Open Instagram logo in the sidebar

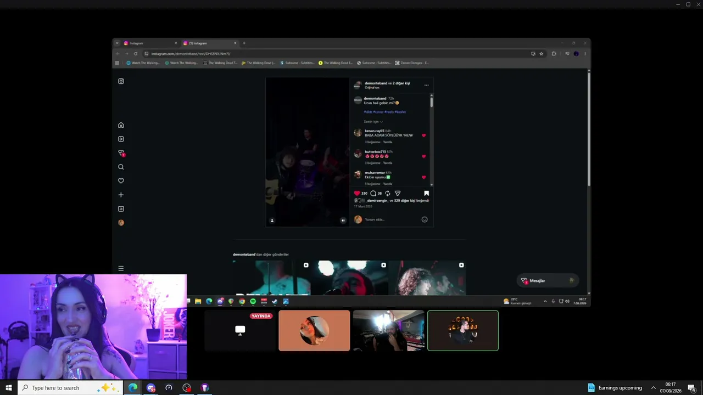coord(121,81)
